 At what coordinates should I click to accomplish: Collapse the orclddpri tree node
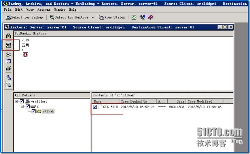16,101
